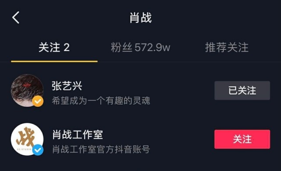Open the 粉丝 572.9w tab
The width and height of the screenshot is (281, 171).
pos(140,48)
